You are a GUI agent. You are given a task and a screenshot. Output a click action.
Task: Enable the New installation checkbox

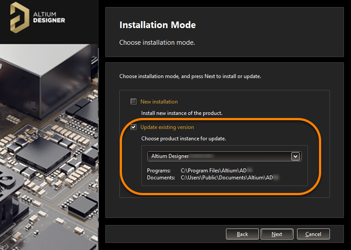[134, 102]
